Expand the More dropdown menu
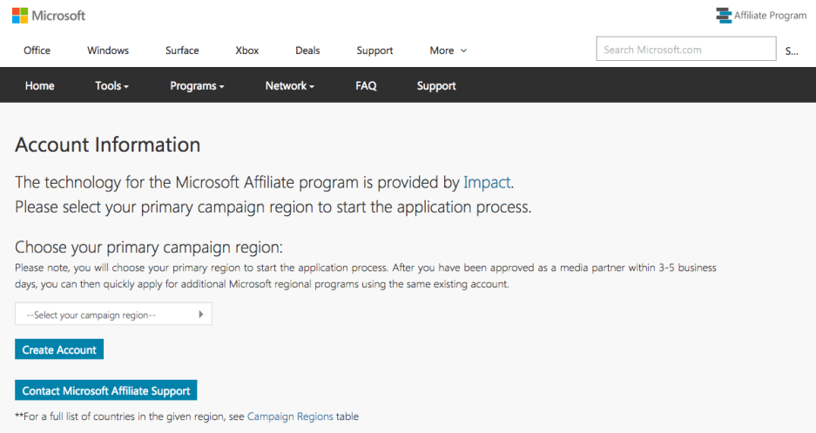This screenshot has width=816, height=433. [x=448, y=51]
